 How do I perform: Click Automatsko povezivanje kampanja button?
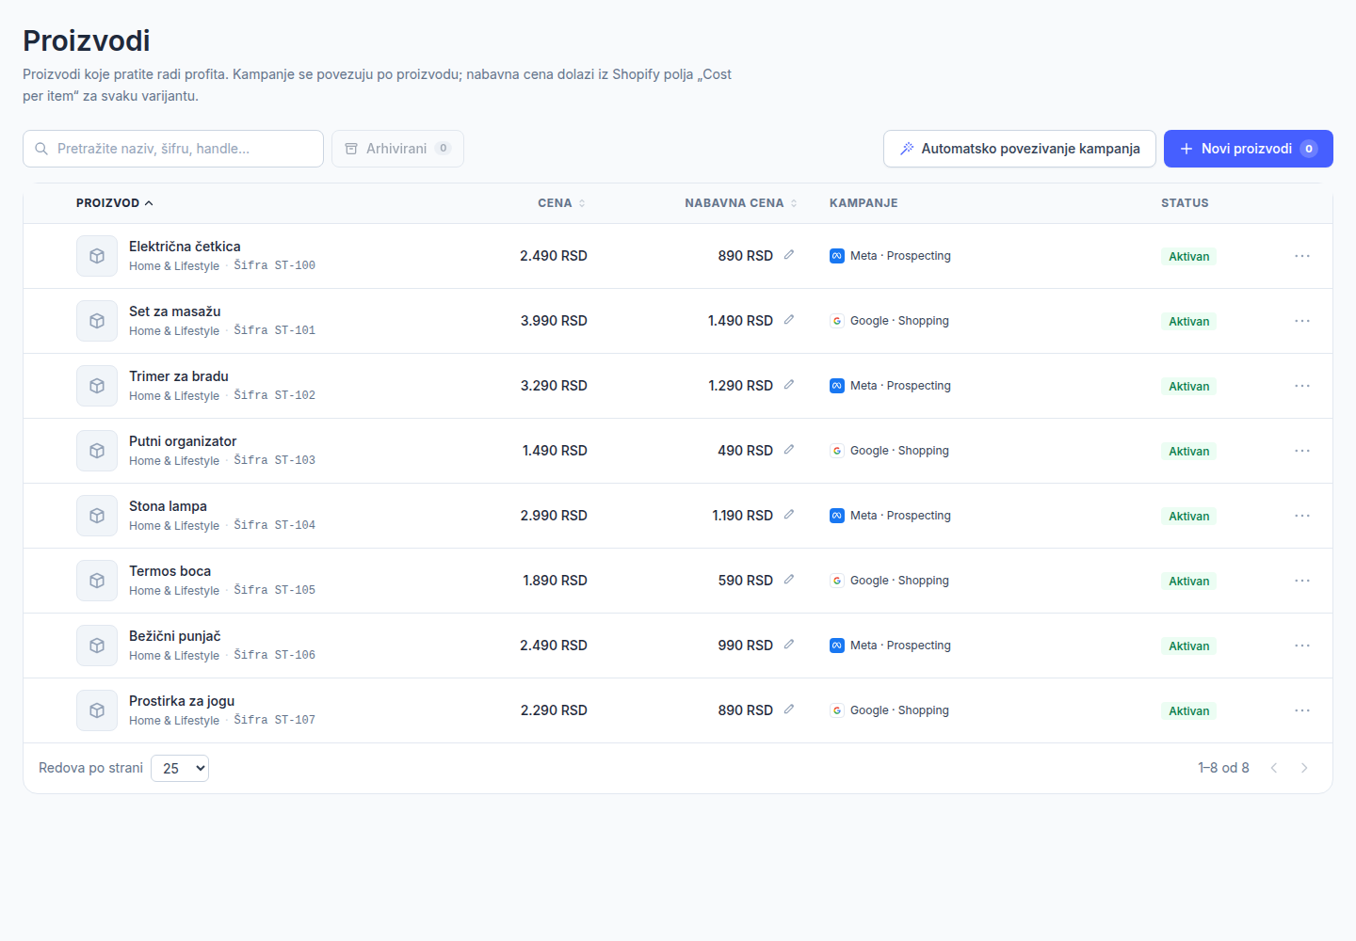click(x=1020, y=149)
